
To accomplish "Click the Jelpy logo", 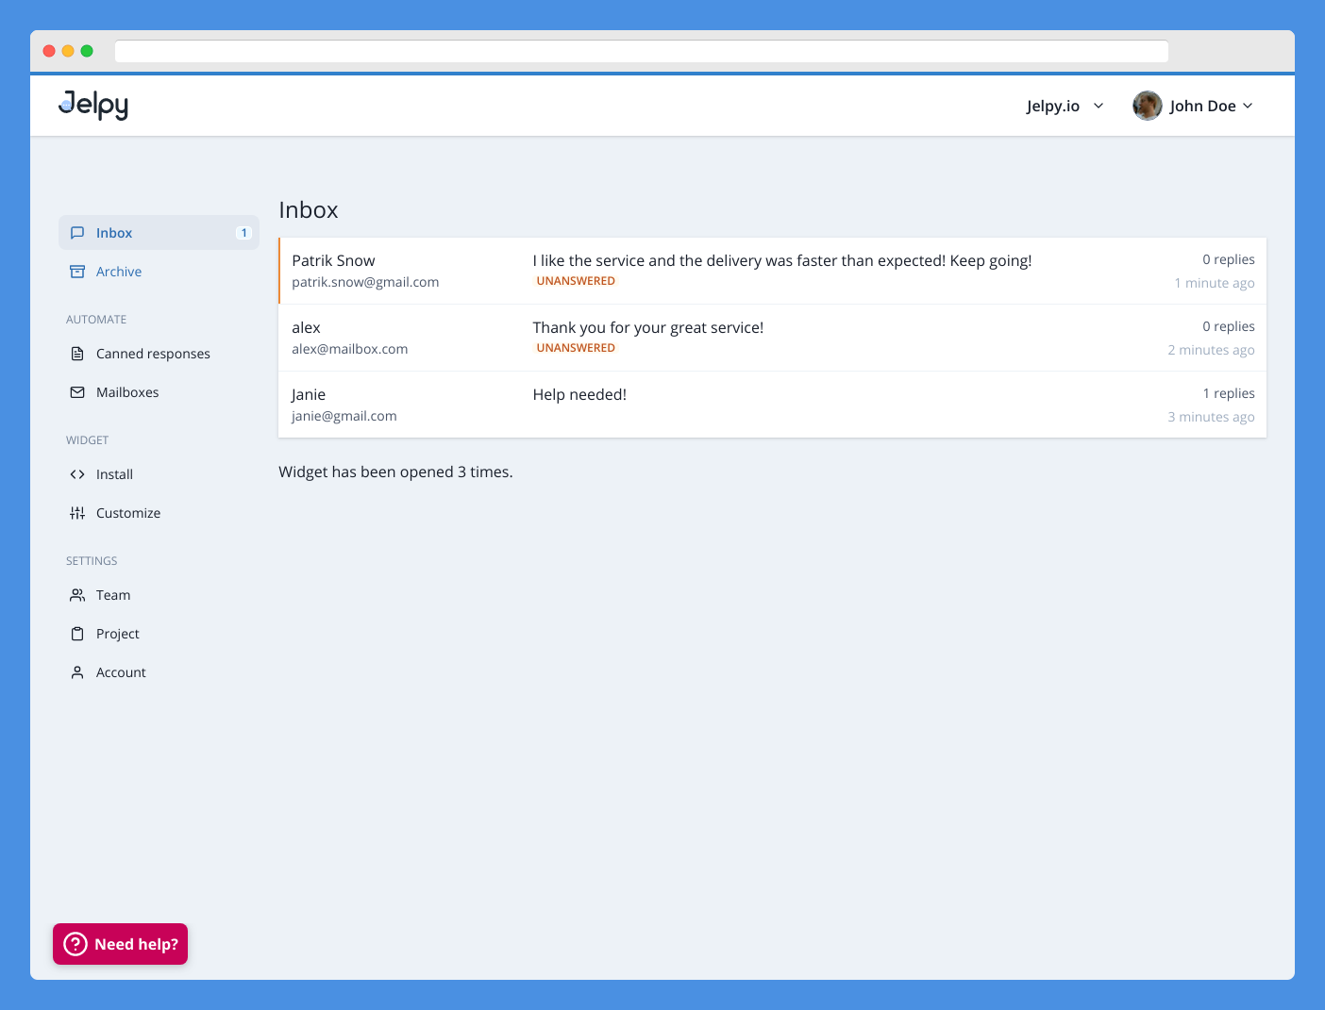I will (93, 105).
